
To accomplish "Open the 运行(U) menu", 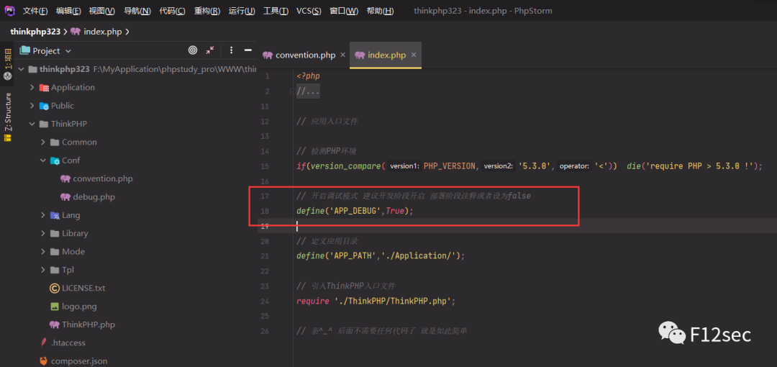I will pos(242,11).
